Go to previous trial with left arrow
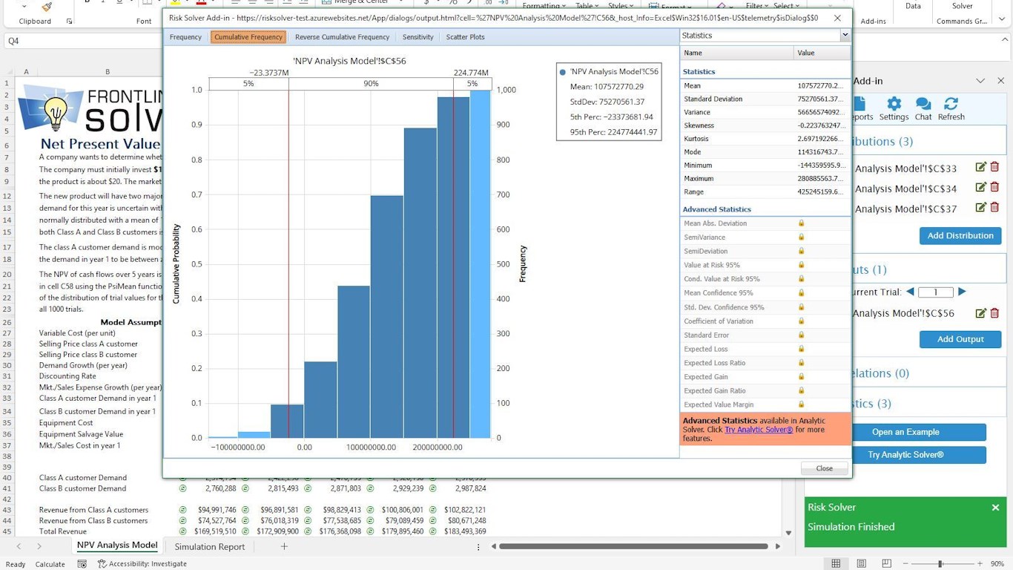This screenshot has width=1013, height=570. (x=911, y=292)
